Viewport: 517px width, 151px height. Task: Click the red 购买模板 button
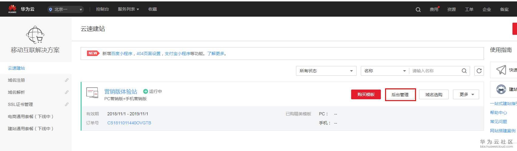pyautogui.click(x=366, y=94)
